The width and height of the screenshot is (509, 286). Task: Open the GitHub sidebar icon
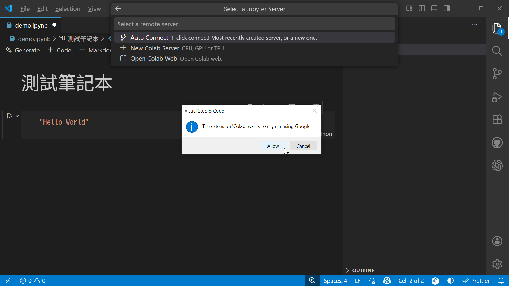click(x=497, y=143)
